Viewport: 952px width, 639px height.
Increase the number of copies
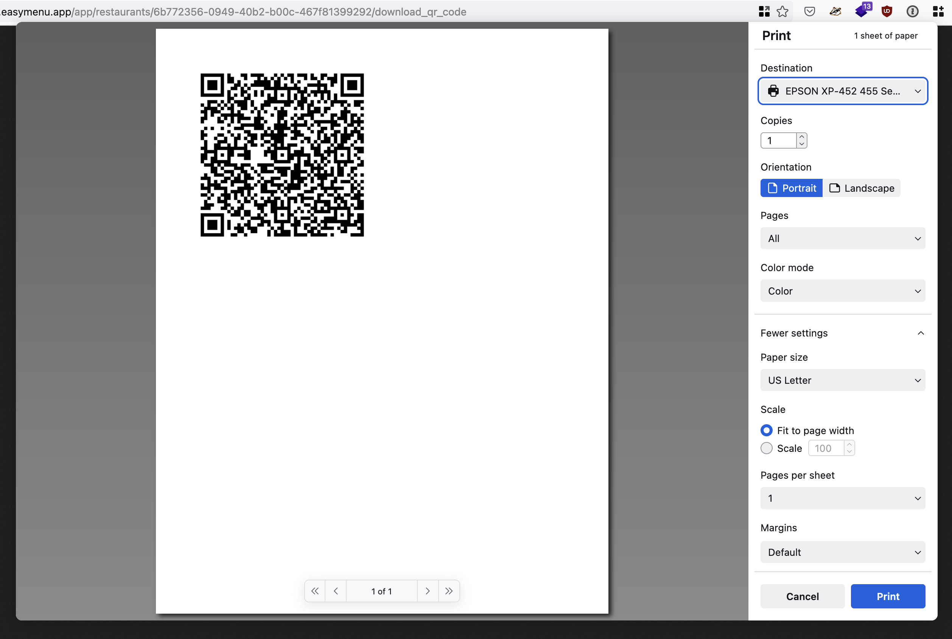point(801,137)
